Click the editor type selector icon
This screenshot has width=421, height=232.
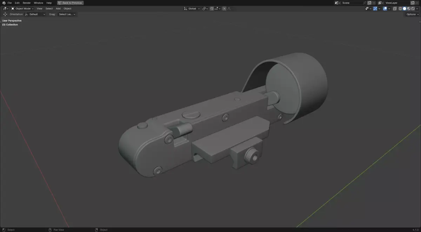click(x=5, y=8)
